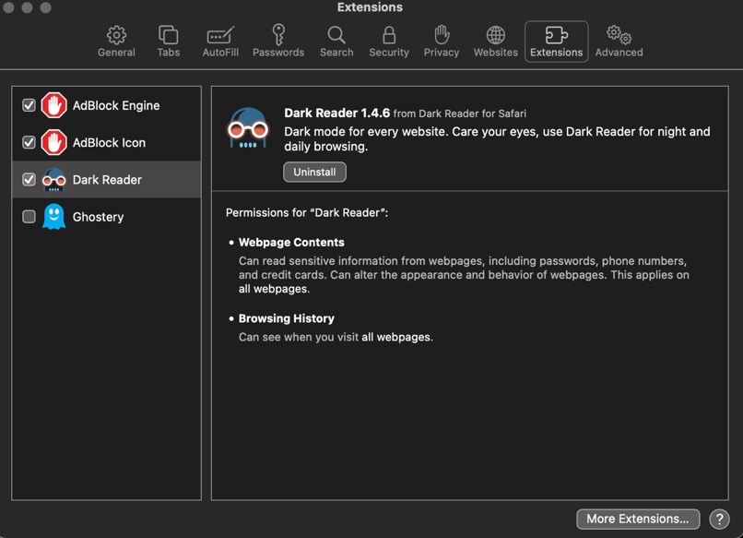Select the Ghostery row name
Viewport: 743px width, 538px height.
[x=98, y=217]
